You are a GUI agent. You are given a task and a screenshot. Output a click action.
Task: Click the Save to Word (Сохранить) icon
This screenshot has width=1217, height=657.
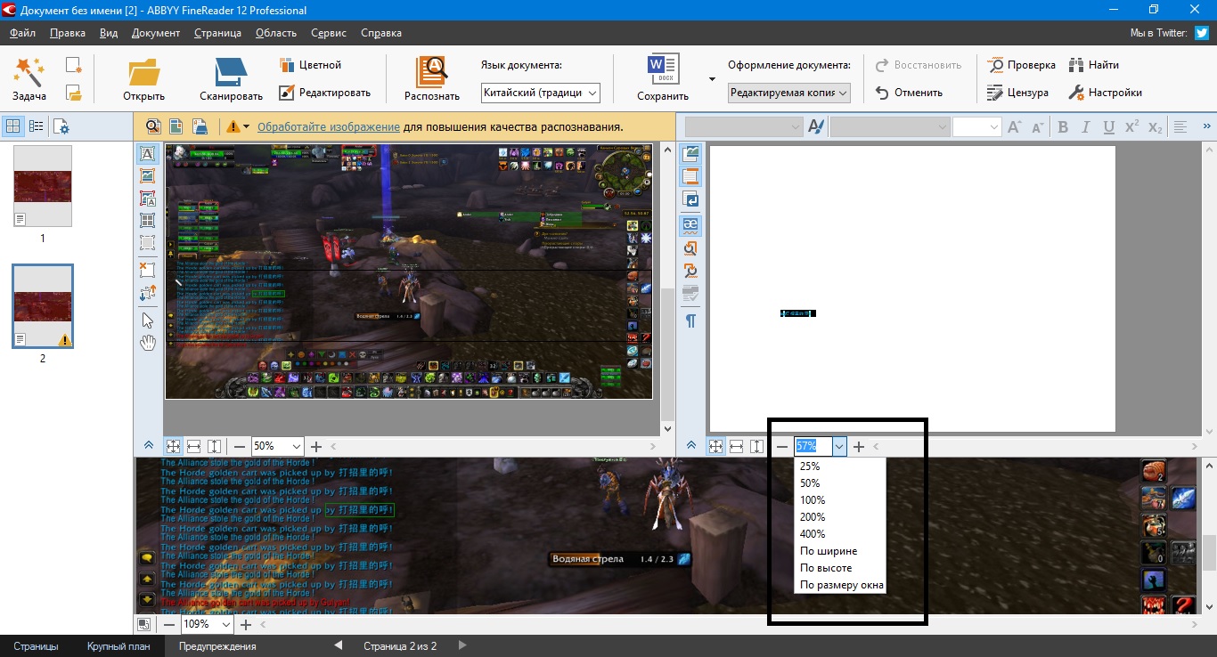pyautogui.click(x=663, y=70)
